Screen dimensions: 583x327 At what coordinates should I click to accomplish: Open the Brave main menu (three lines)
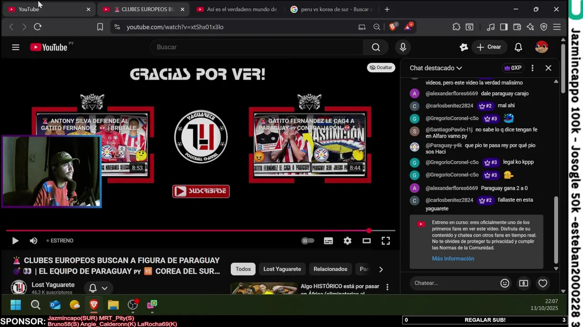(x=557, y=27)
